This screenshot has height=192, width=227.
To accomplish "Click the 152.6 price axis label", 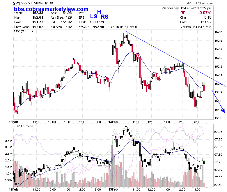I will coord(218,32).
